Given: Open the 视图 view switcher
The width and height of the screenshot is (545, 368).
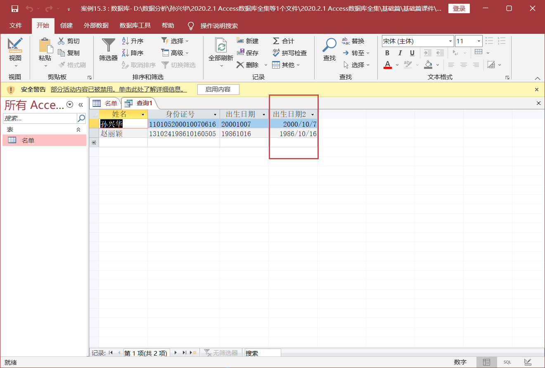Looking at the screenshot, I should coord(15,54).
